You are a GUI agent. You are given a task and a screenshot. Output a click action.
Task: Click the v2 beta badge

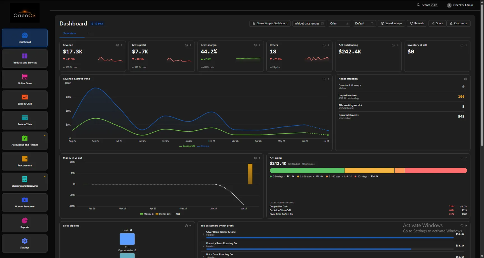pyautogui.click(x=97, y=24)
